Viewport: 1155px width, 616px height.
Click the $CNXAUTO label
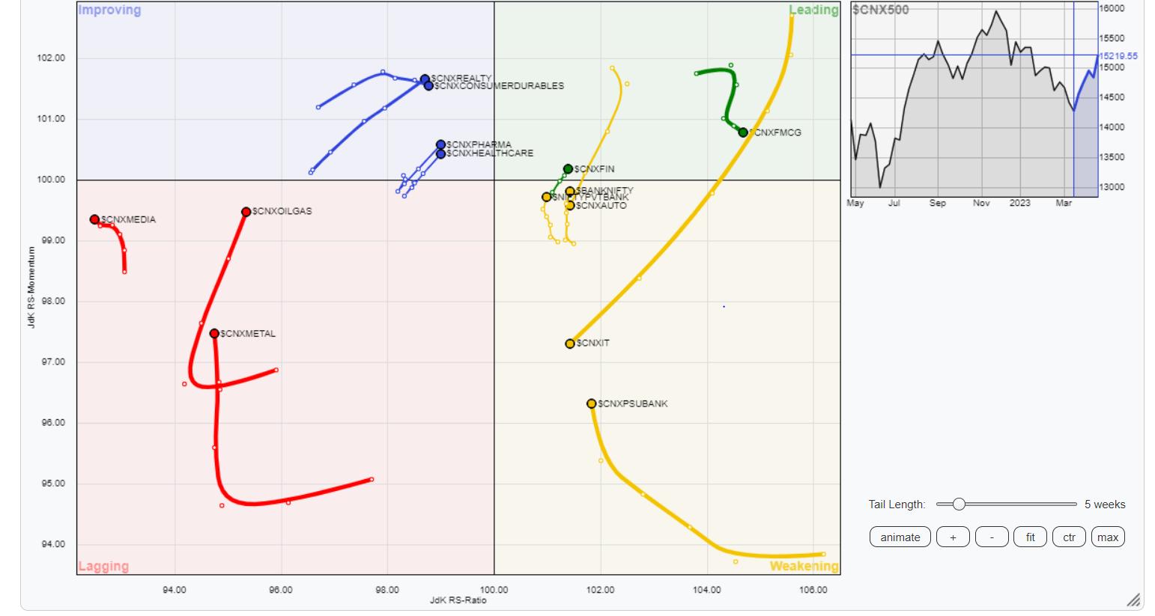tap(601, 206)
